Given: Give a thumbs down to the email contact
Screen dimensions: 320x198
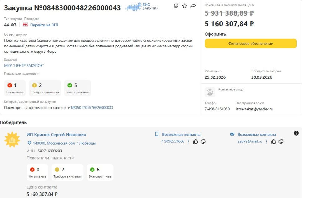Looking at the screenshot, I should (281, 141).
